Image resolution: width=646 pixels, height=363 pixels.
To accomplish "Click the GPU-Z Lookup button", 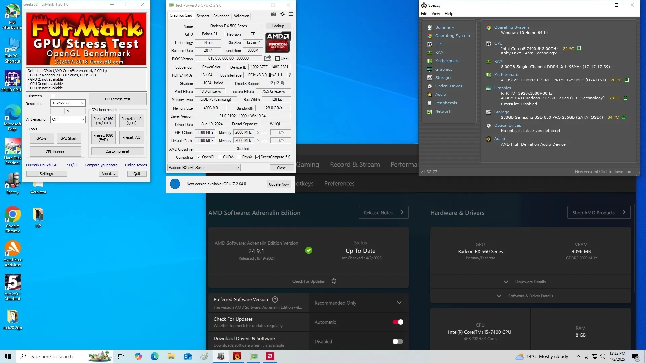I will pyautogui.click(x=278, y=26).
